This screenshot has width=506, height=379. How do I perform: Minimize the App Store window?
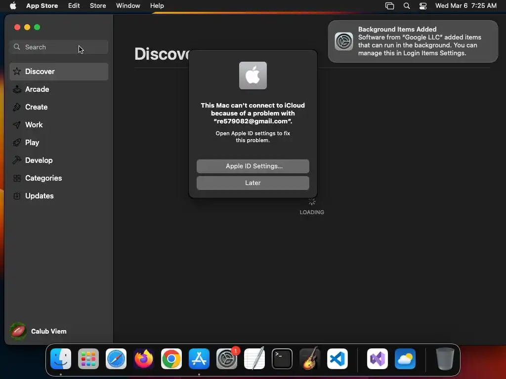point(27,28)
